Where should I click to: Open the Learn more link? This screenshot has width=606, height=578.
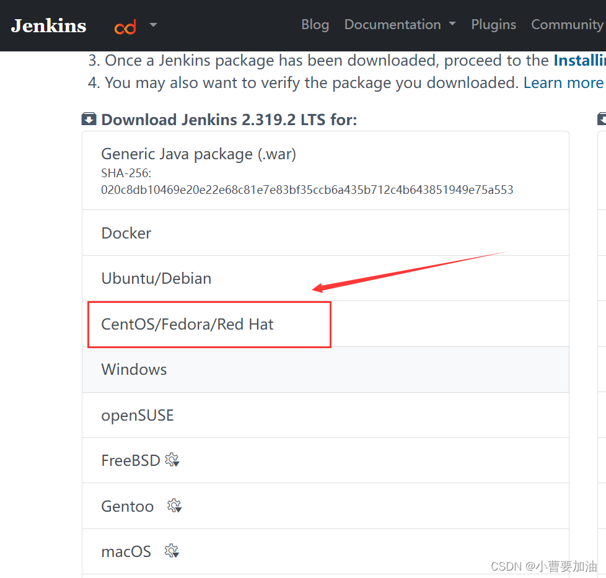[x=563, y=82]
